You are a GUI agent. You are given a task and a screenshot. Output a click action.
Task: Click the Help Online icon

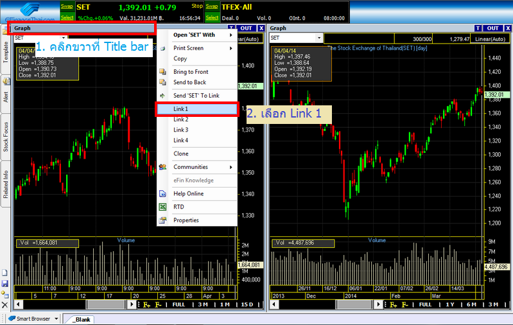[162, 194]
